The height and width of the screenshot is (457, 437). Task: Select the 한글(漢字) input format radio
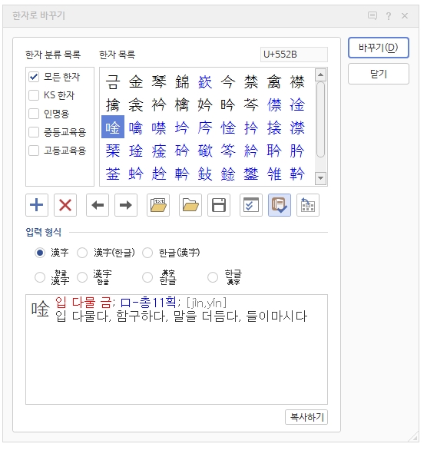tap(147, 253)
